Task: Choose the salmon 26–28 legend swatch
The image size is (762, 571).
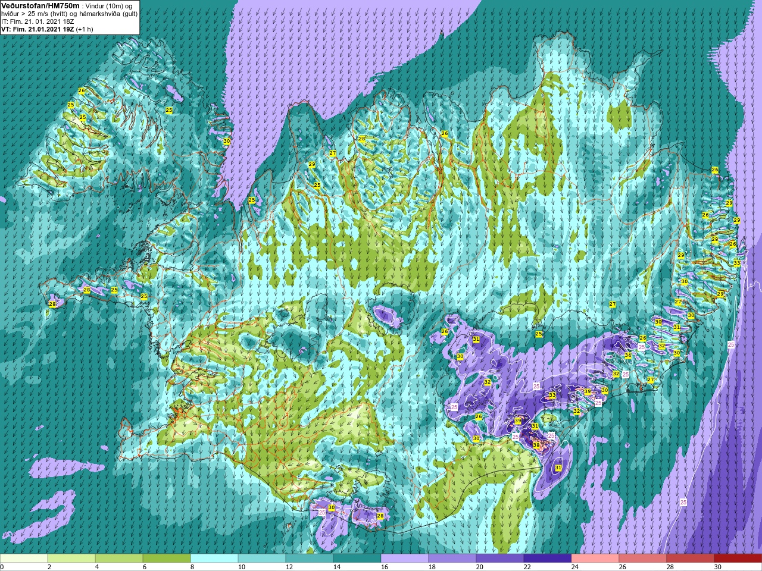Action: 643,559
